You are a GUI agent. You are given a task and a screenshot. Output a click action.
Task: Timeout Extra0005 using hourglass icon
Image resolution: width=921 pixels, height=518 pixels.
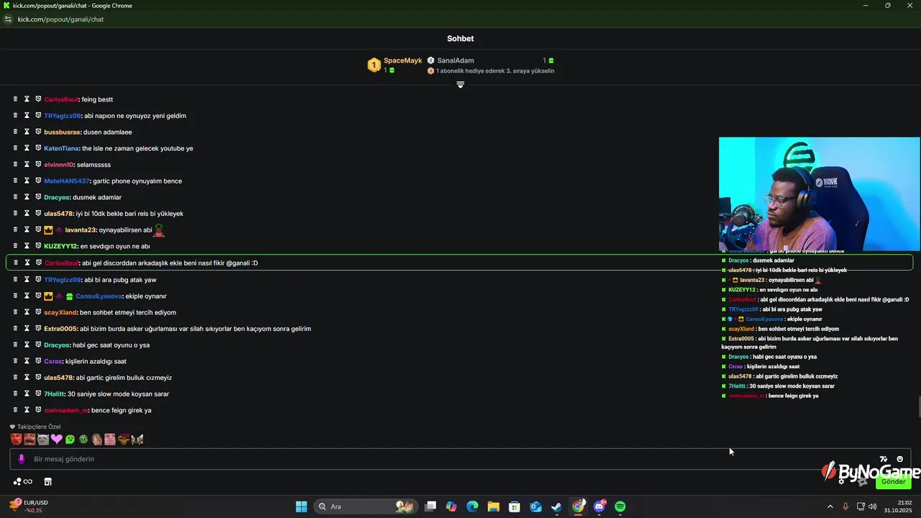tap(27, 329)
